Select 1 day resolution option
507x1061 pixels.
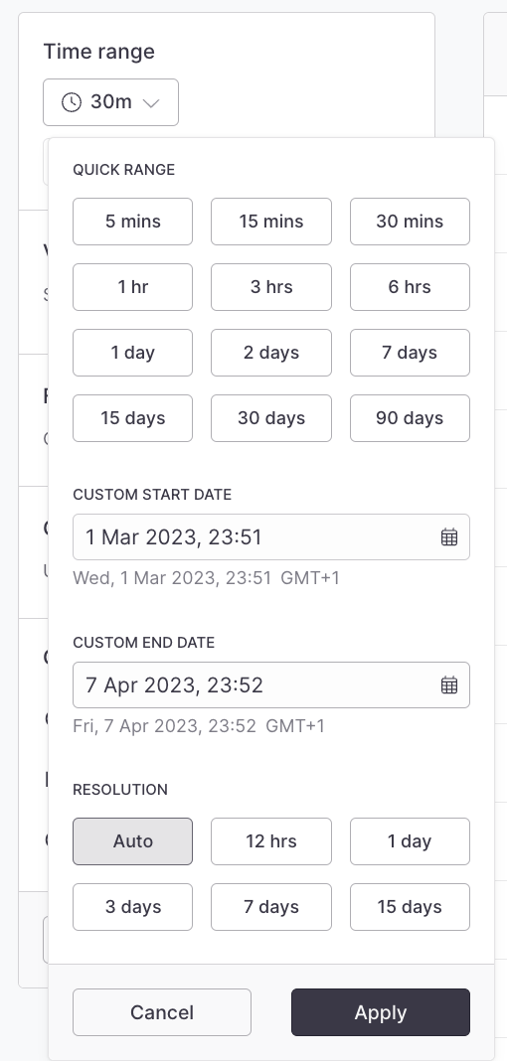410,841
